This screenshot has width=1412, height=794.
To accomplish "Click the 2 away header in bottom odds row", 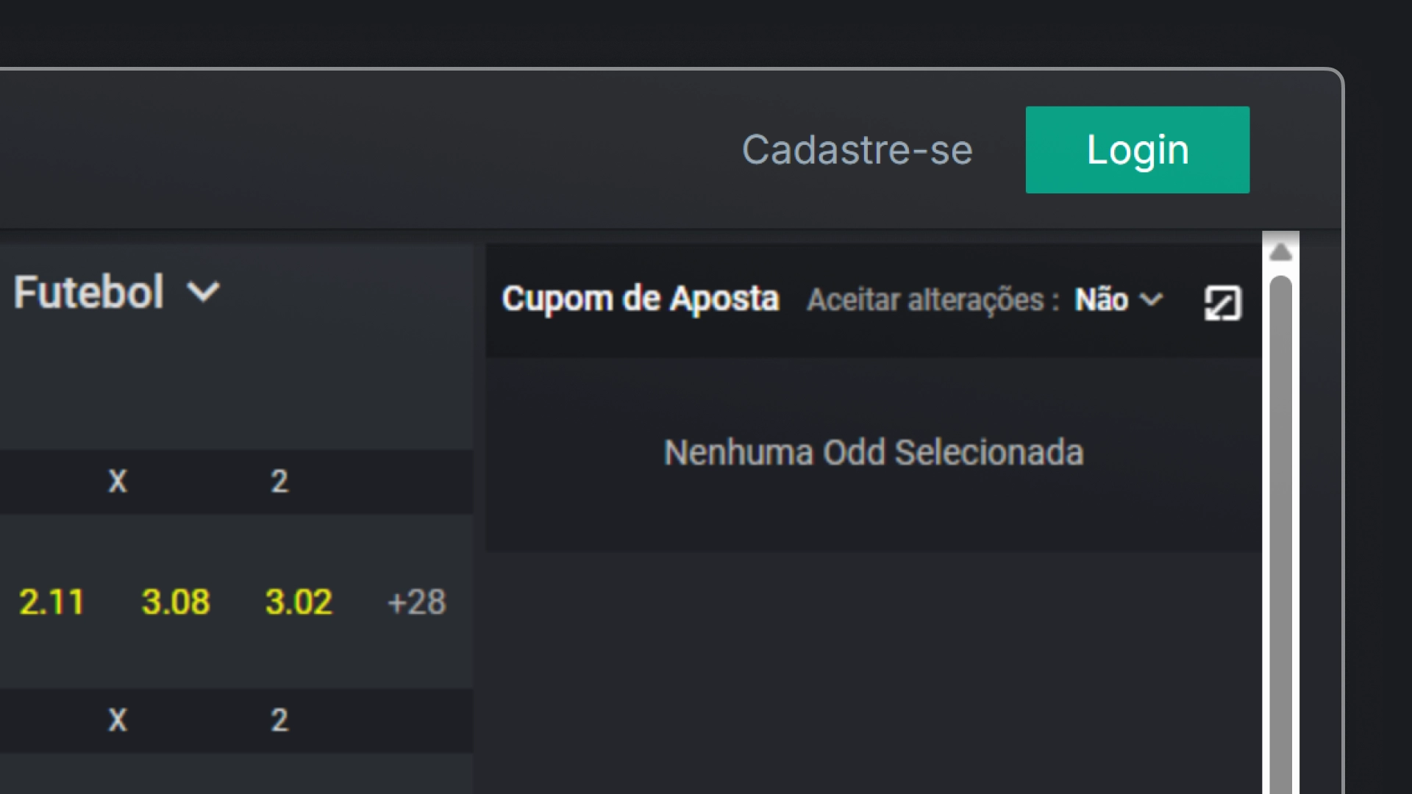I will pos(279,720).
